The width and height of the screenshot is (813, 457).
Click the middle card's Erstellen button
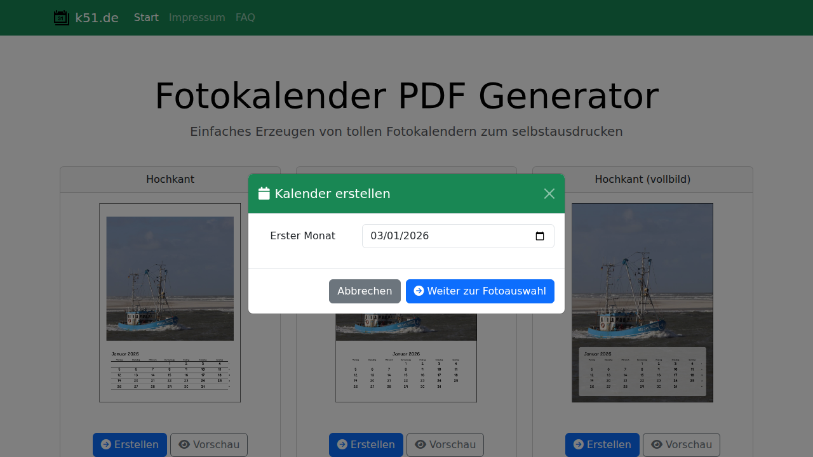[x=366, y=444]
